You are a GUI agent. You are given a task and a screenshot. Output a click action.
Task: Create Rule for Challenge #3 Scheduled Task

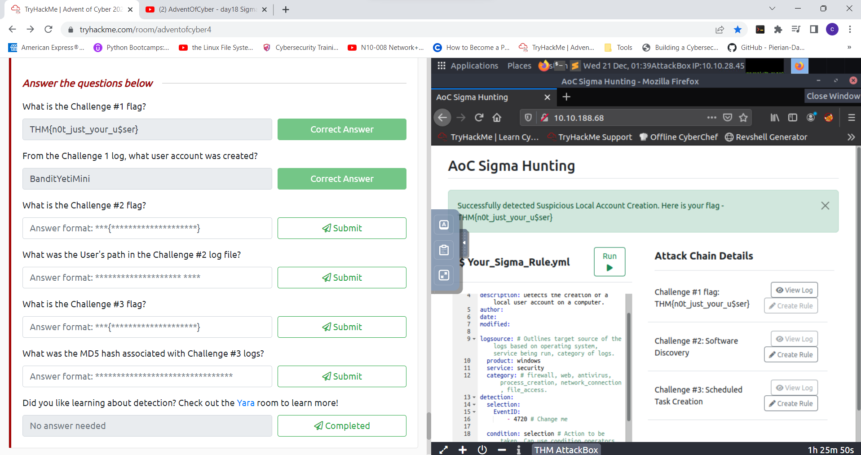coord(791,403)
